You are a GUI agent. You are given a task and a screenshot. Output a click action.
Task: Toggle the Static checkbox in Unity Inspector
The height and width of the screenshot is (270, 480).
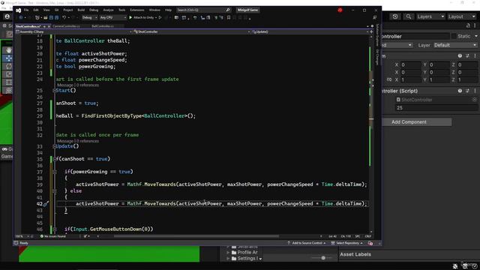click(x=454, y=36)
